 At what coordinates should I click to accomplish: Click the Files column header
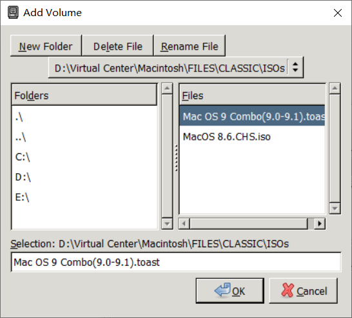click(252, 95)
